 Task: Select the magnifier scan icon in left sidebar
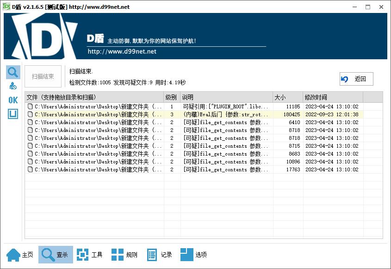pyautogui.click(x=12, y=72)
